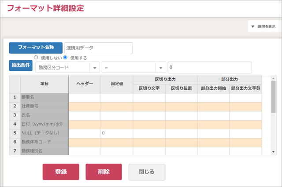282x187 pixels.
Task: Click the 固定値 cell for 社員番号 row
Action: tap(117, 107)
